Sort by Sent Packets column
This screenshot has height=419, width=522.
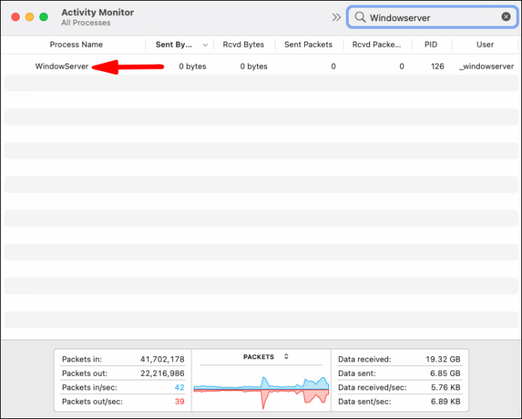pos(308,45)
